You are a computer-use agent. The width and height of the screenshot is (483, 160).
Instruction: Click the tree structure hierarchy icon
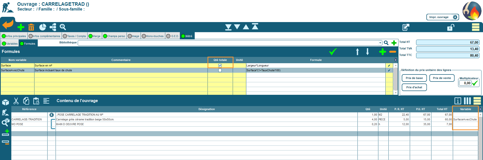click(x=53, y=27)
